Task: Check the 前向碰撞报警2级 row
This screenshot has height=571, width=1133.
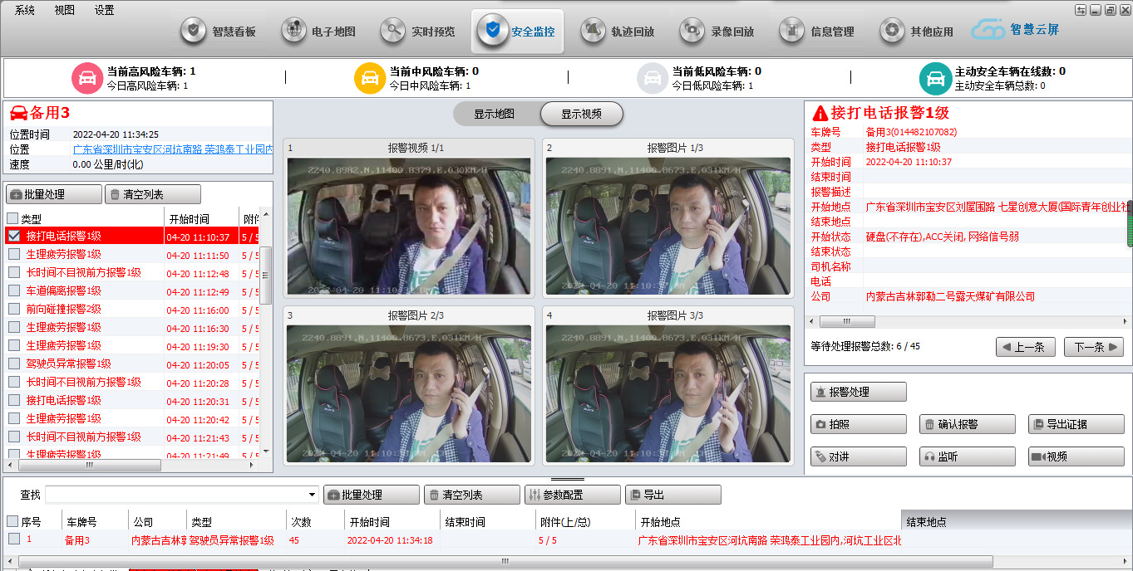Action: coord(14,310)
